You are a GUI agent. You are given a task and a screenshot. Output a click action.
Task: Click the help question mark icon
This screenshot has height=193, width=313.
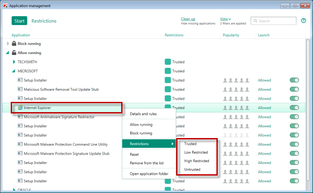point(304,21)
